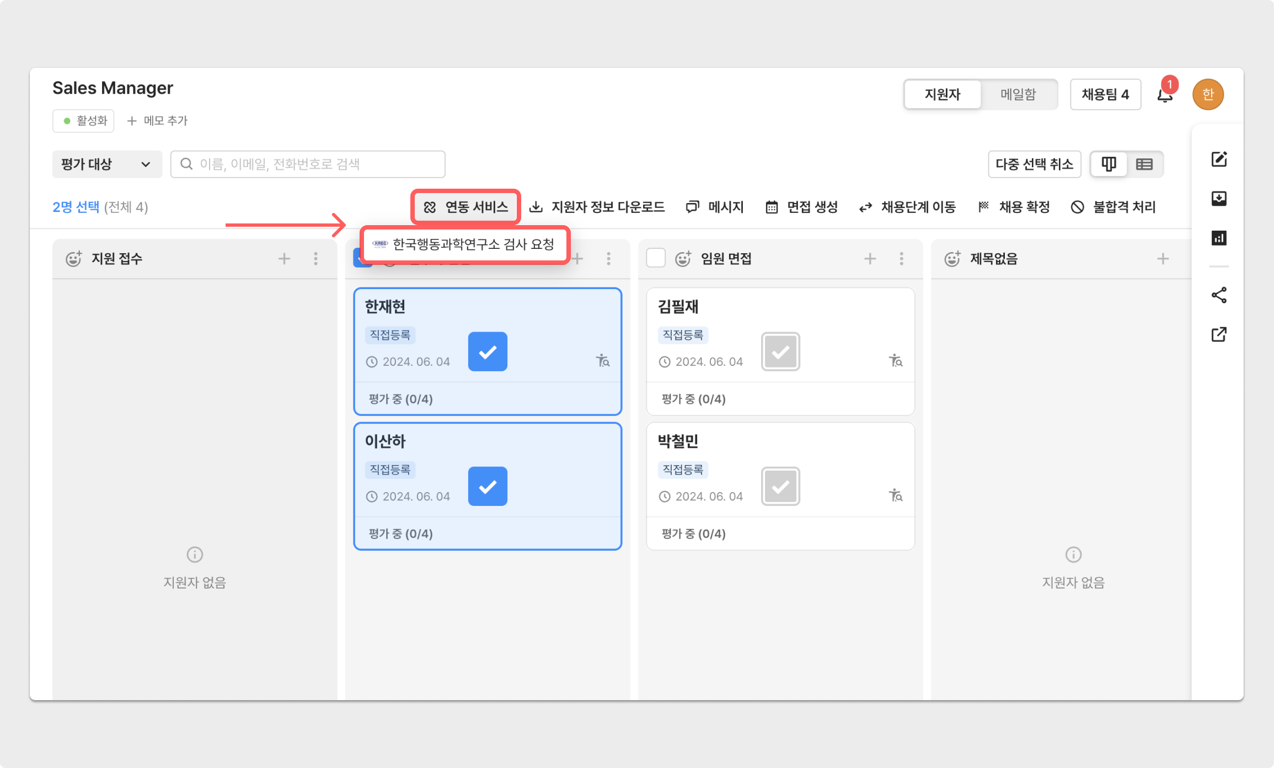Open the statistics chart icon in sidebar
Image resolution: width=1274 pixels, height=768 pixels.
(1219, 238)
